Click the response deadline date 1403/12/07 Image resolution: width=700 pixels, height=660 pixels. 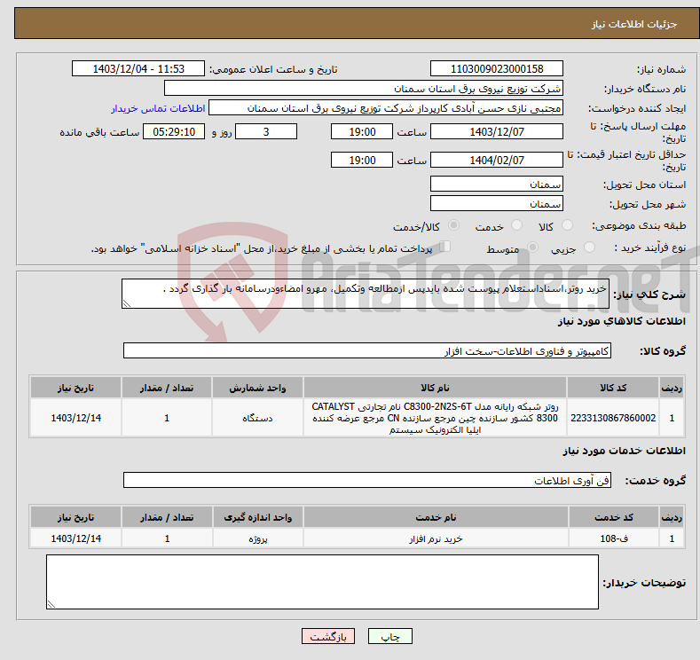(x=497, y=131)
